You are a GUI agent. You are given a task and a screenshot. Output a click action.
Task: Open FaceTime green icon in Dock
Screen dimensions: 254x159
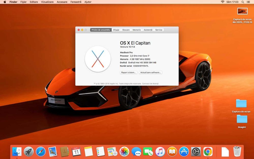[148, 152]
